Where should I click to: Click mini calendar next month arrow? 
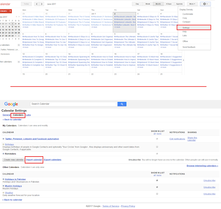(19, 17)
